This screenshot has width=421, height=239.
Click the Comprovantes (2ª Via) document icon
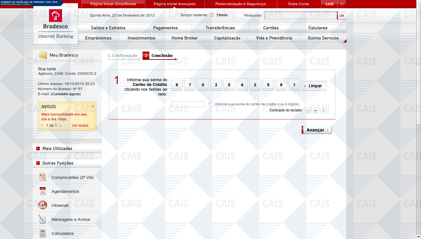(43, 177)
